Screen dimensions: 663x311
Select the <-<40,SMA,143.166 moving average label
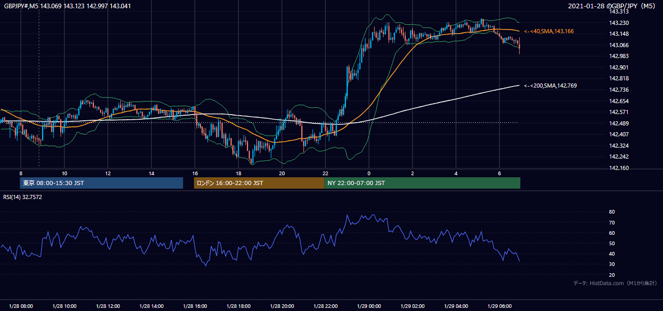549,32
